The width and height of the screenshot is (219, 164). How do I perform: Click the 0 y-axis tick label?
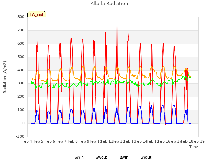tap(23, 123)
